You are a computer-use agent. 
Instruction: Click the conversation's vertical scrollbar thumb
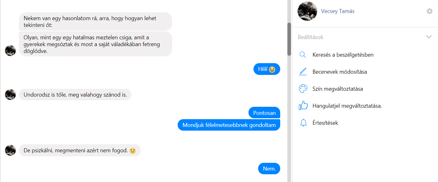pos(289,39)
